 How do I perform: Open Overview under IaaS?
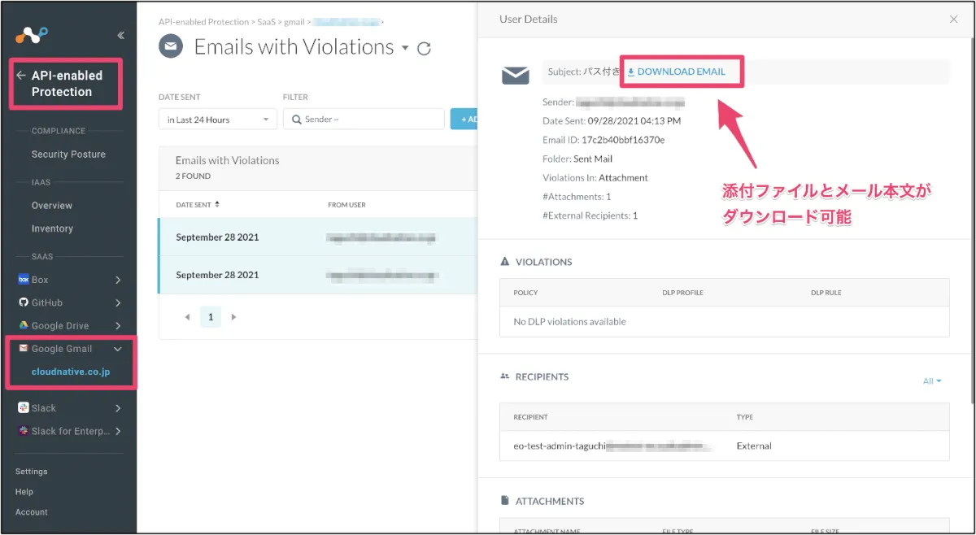[x=52, y=206]
